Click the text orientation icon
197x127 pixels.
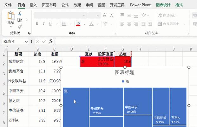coord(143,15)
